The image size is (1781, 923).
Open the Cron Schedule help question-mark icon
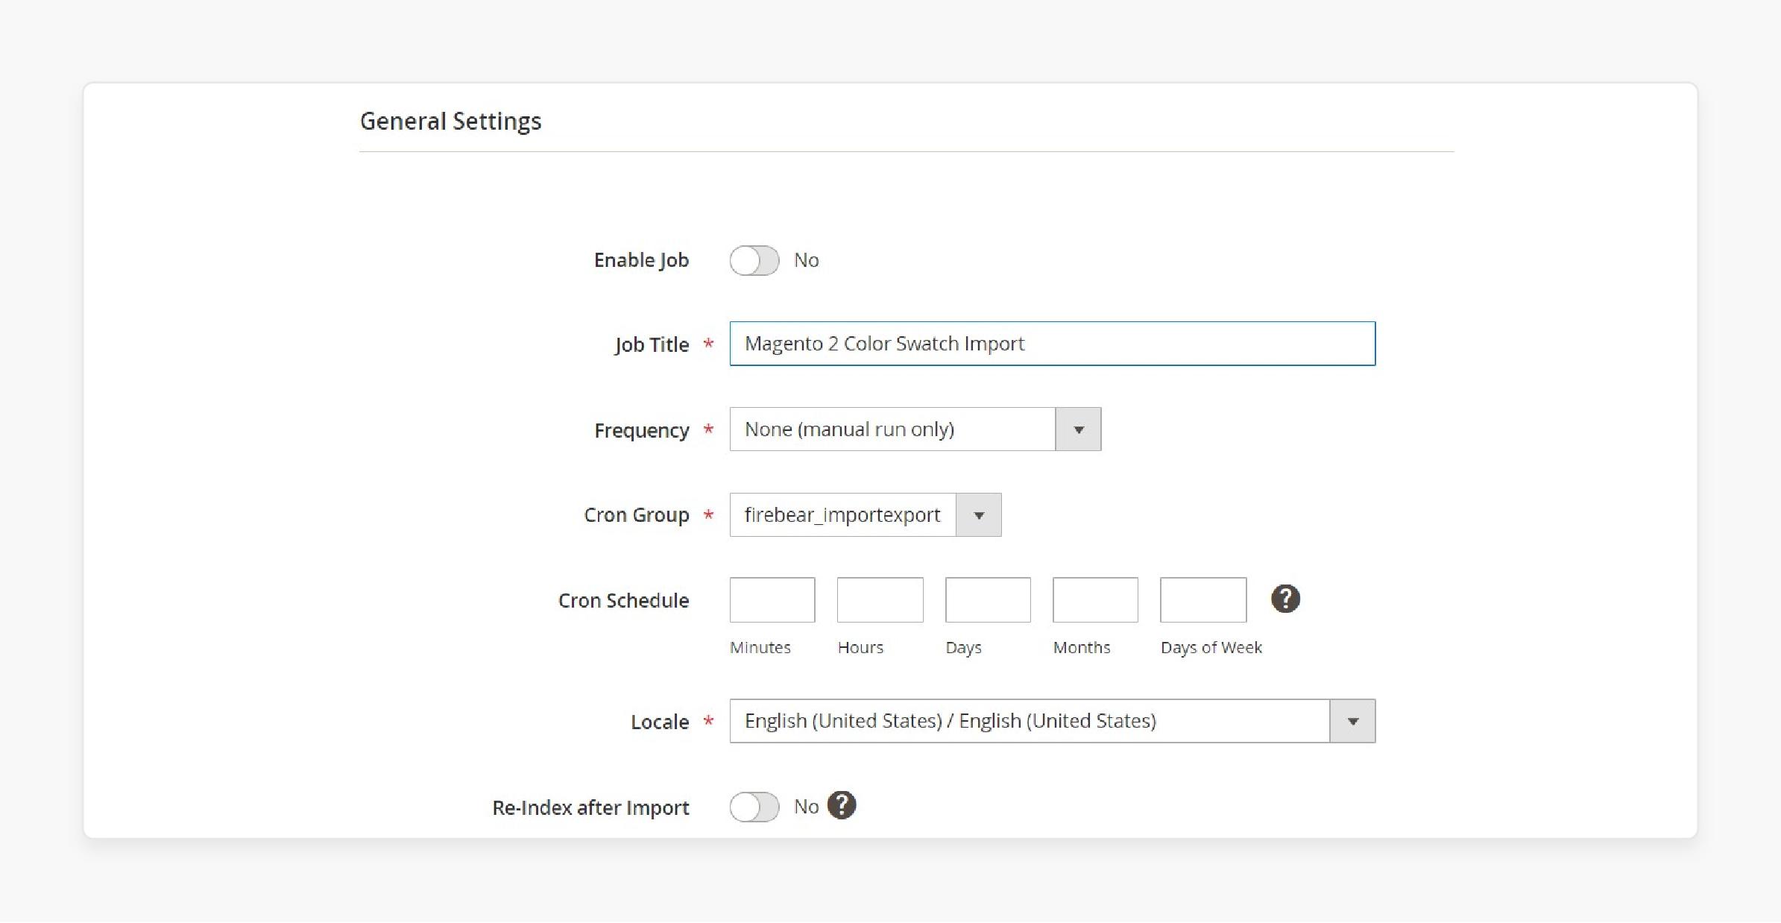click(x=1285, y=599)
